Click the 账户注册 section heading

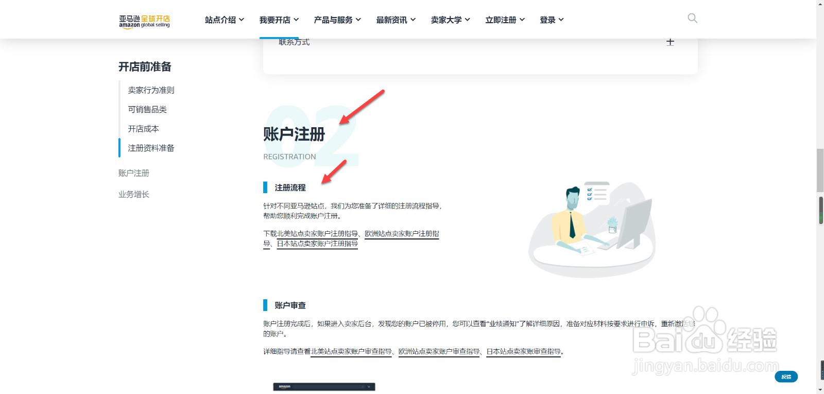294,134
